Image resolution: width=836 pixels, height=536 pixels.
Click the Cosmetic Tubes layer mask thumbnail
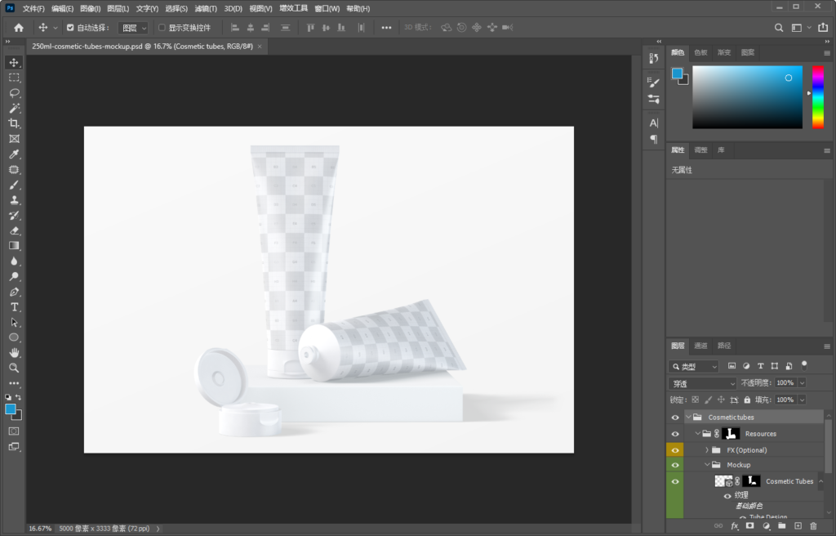(x=751, y=481)
